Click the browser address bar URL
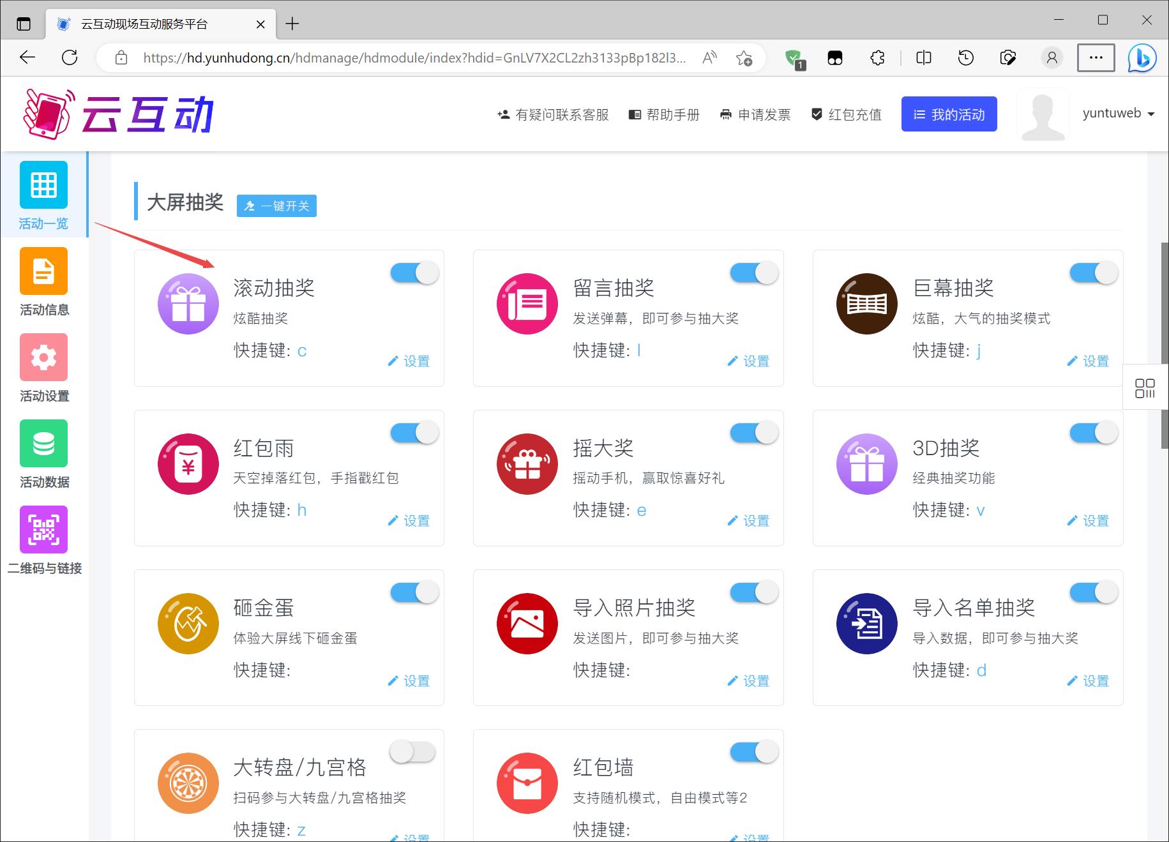 (x=414, y=58)
